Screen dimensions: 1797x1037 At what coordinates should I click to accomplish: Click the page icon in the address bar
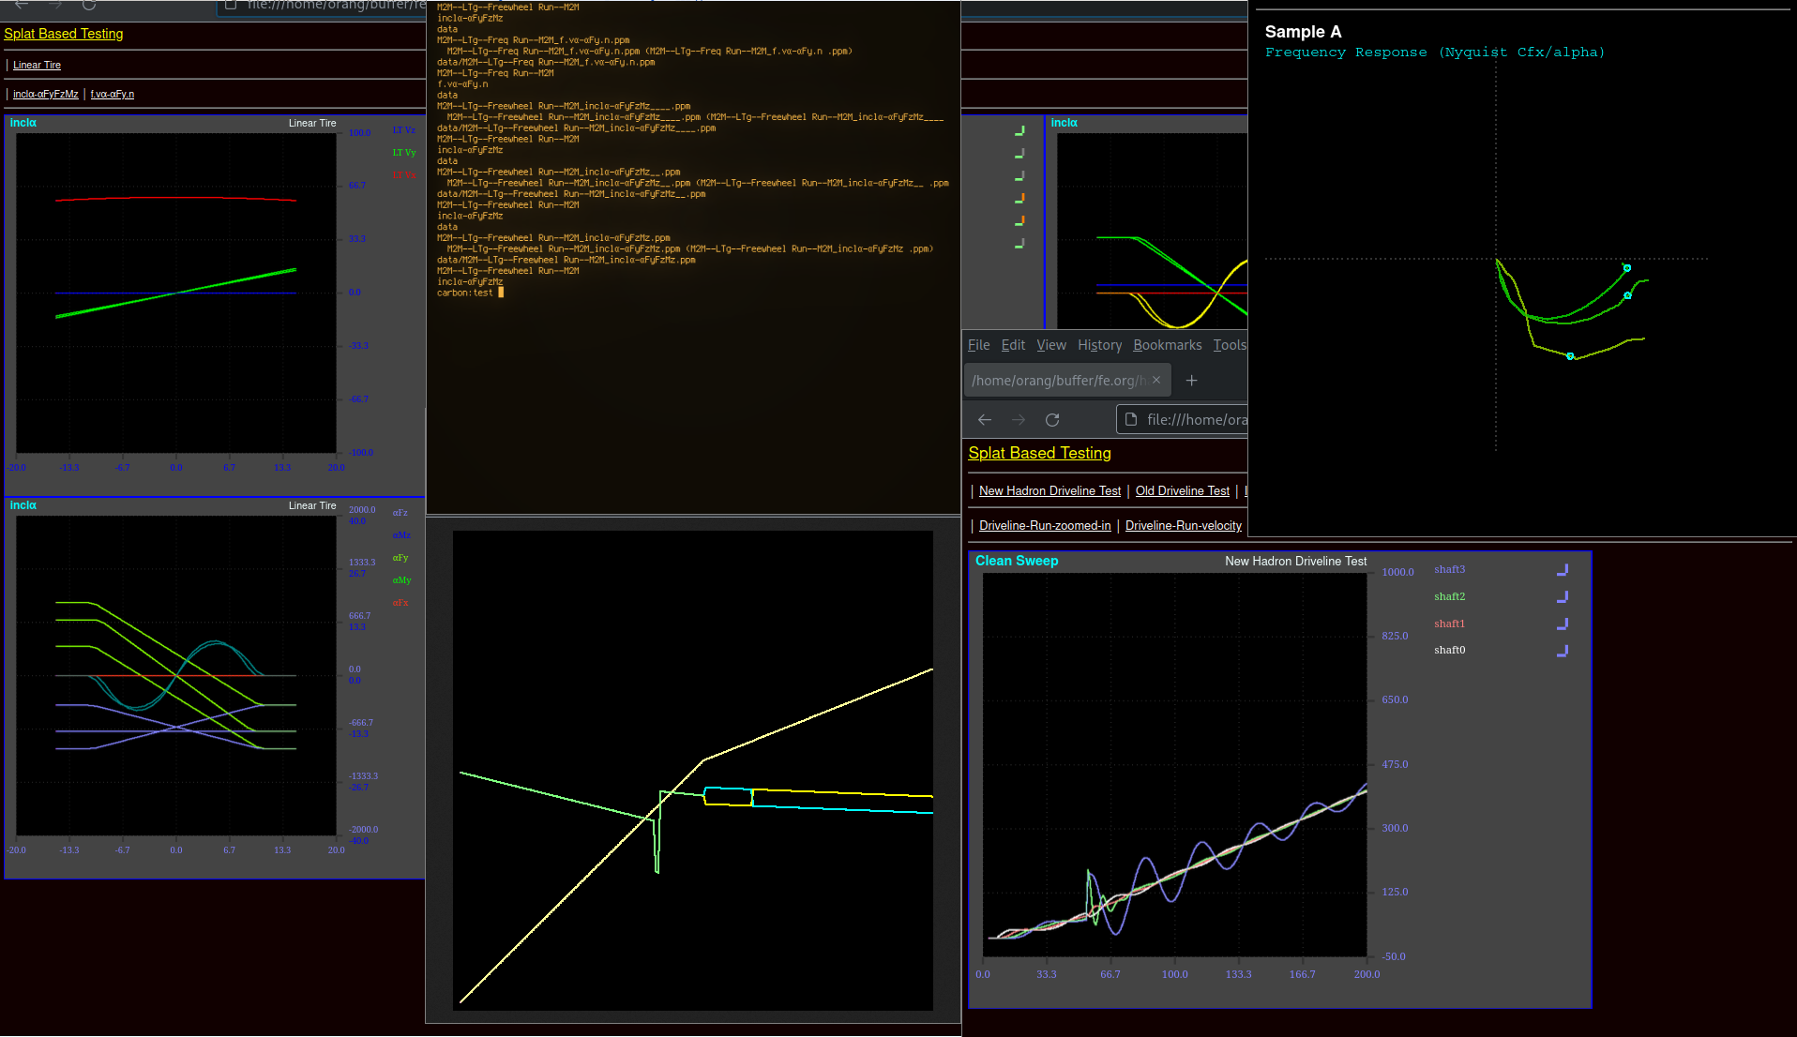click(1131, 420)
